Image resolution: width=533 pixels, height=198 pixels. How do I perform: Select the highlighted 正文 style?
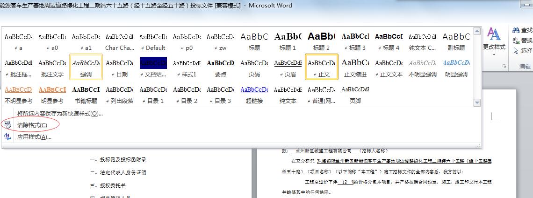coord(322,67)
